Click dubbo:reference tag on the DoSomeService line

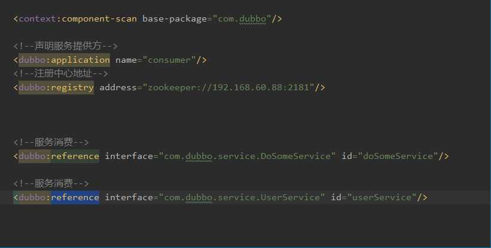point(59,156)
